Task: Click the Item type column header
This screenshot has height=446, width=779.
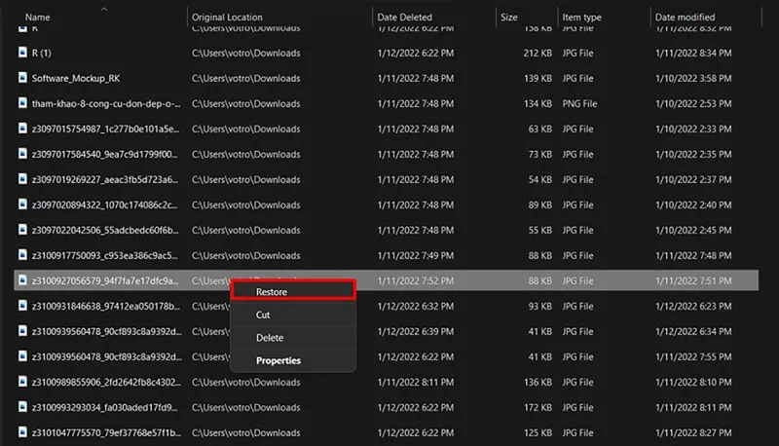Action: point(581,17)
